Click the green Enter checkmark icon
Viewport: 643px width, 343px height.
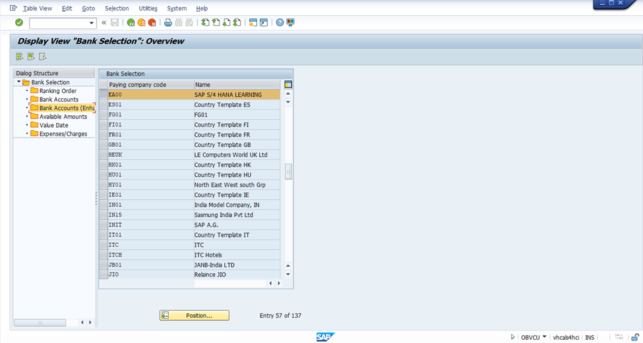(x=19, y=22)
